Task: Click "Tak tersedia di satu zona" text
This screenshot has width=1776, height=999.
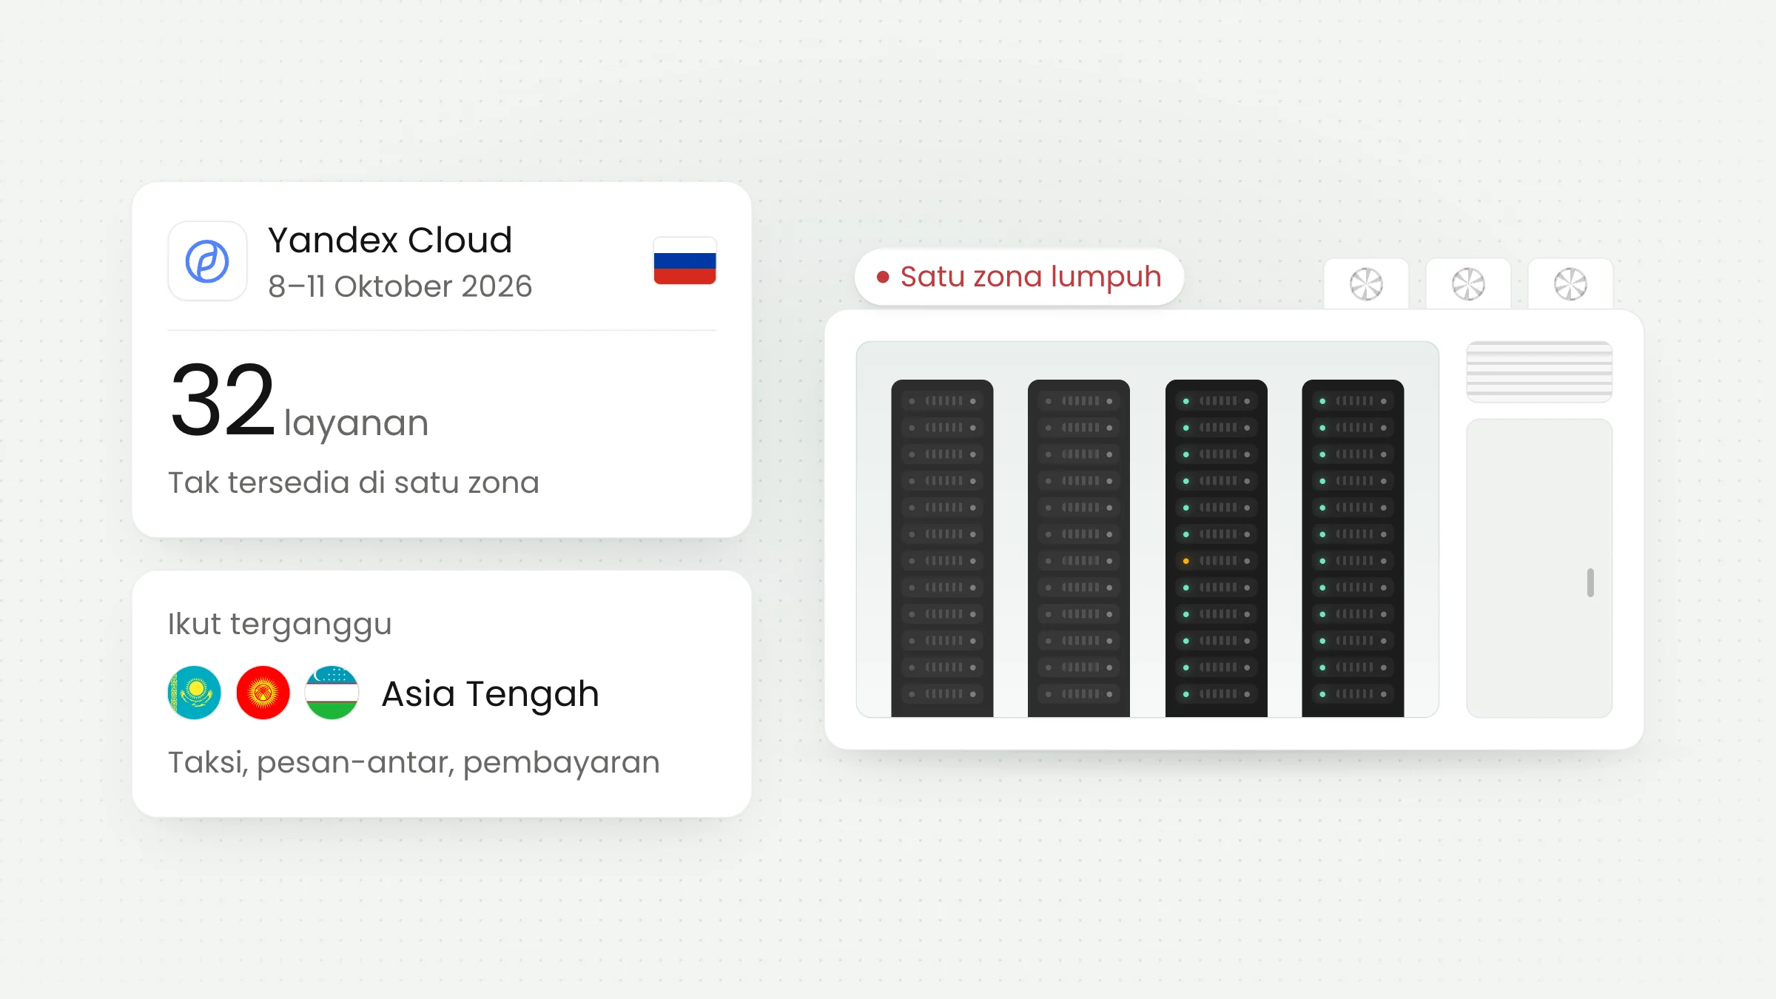Action: tap(354, 482)
